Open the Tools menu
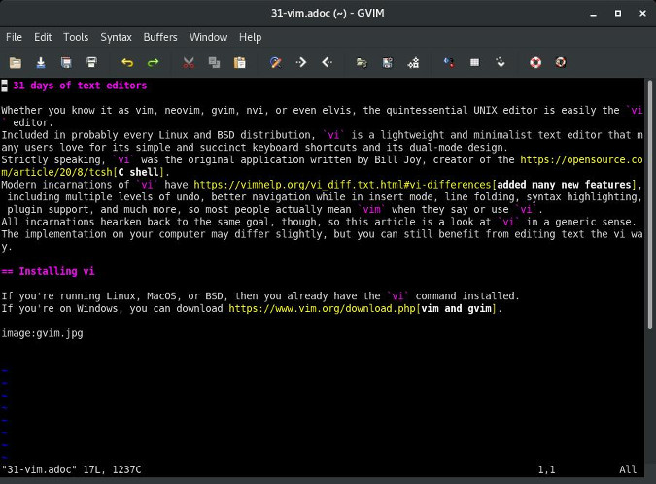The width and height of the screenshot is (656, 484). pos(76,37)
